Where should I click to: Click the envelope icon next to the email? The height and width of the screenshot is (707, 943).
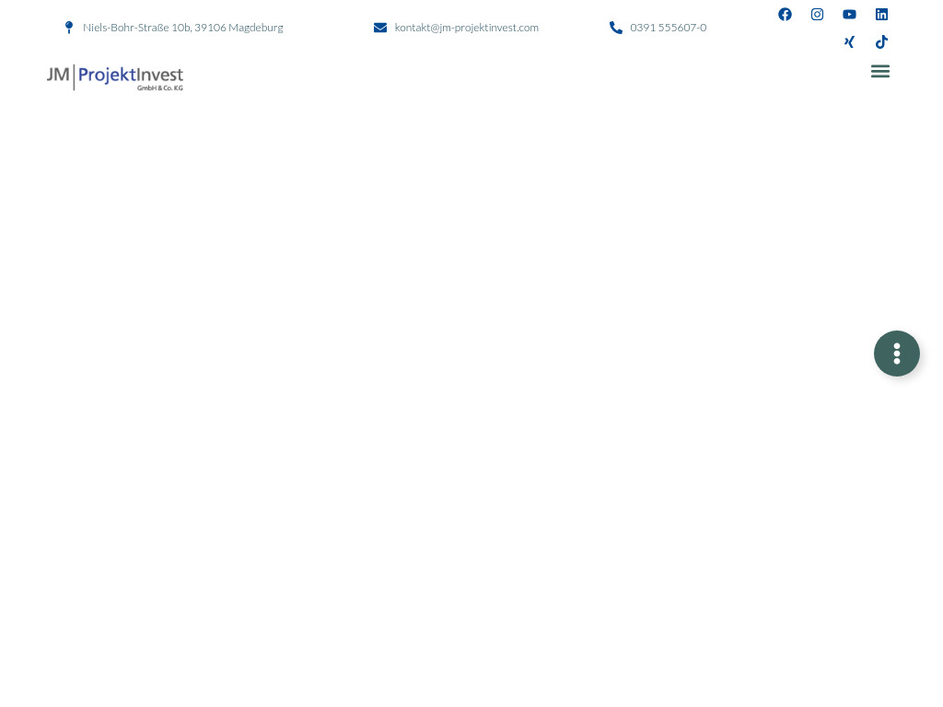point(380,27)
